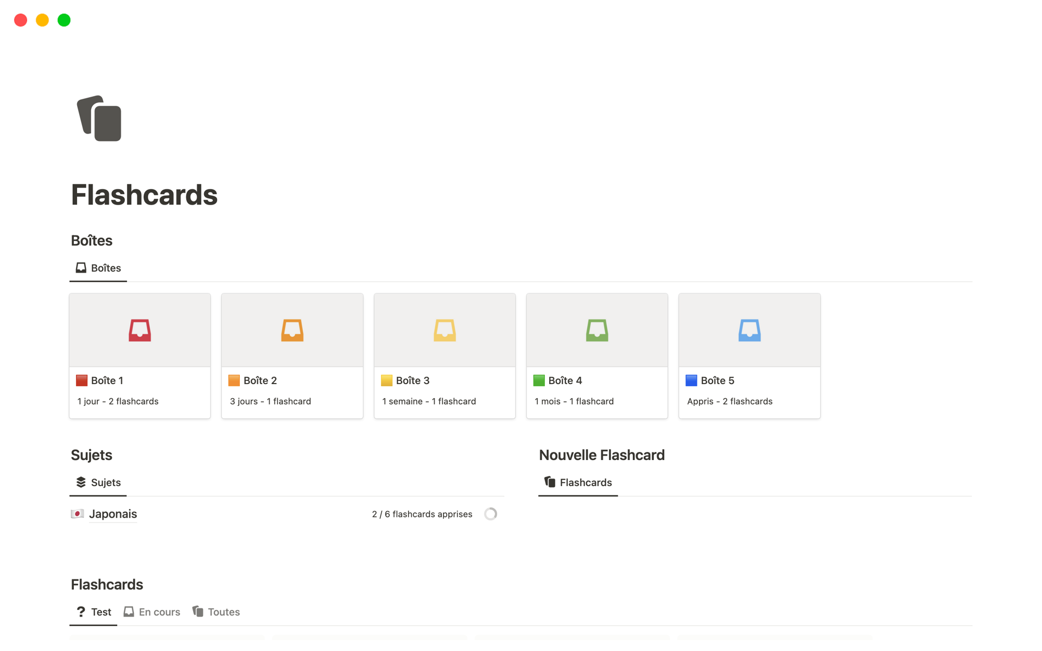Click the orange inbox icon of Boîte 2
Viewport: 1042px width, 651px height.
pos(292,330)
